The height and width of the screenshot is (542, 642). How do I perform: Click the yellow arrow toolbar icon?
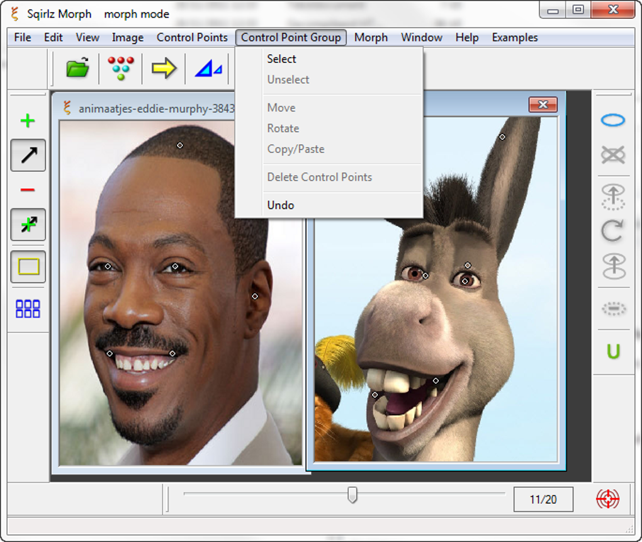coord(164,68)
